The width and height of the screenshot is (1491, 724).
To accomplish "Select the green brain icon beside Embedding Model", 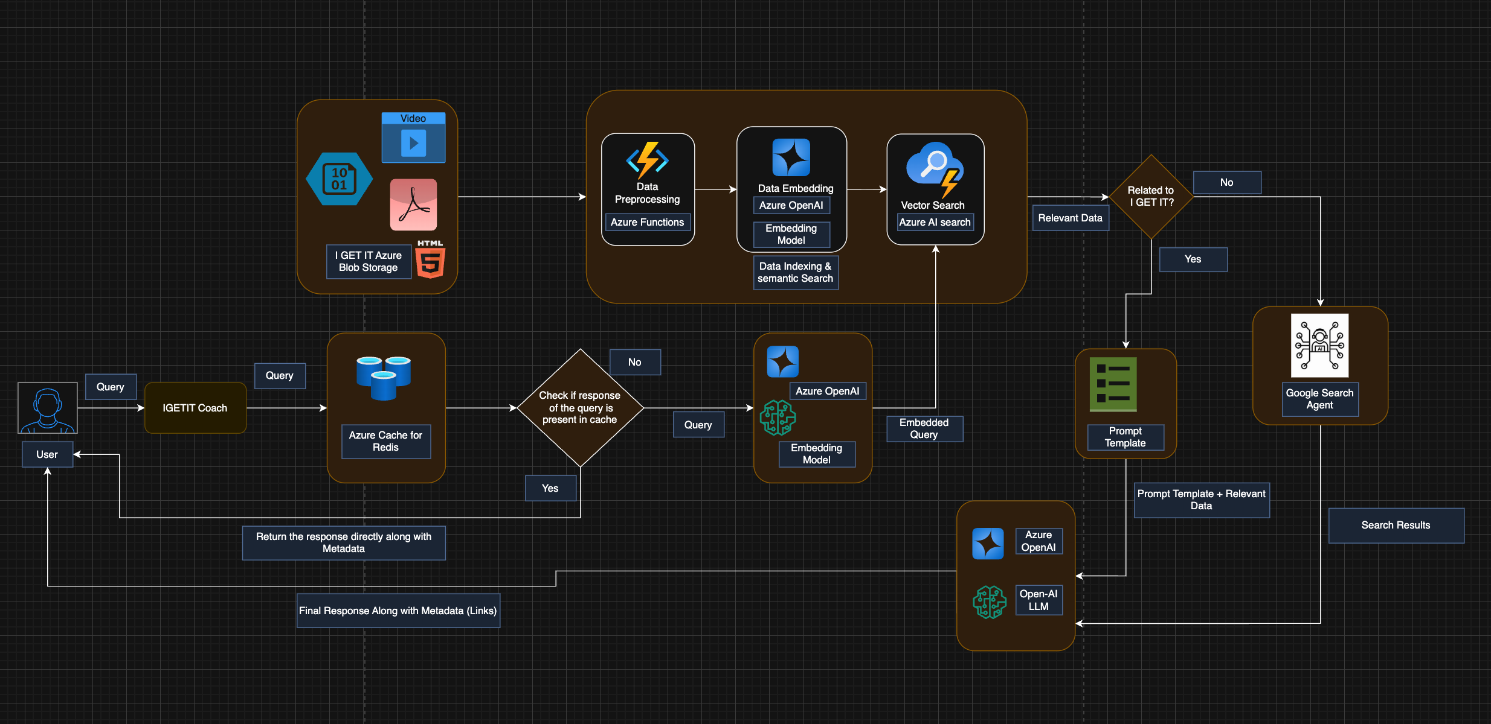I will point(778,418).
